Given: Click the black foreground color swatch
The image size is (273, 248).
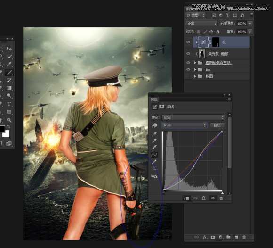Looking at the screenshot, I should pyautogui.click(x=2, y=129).
